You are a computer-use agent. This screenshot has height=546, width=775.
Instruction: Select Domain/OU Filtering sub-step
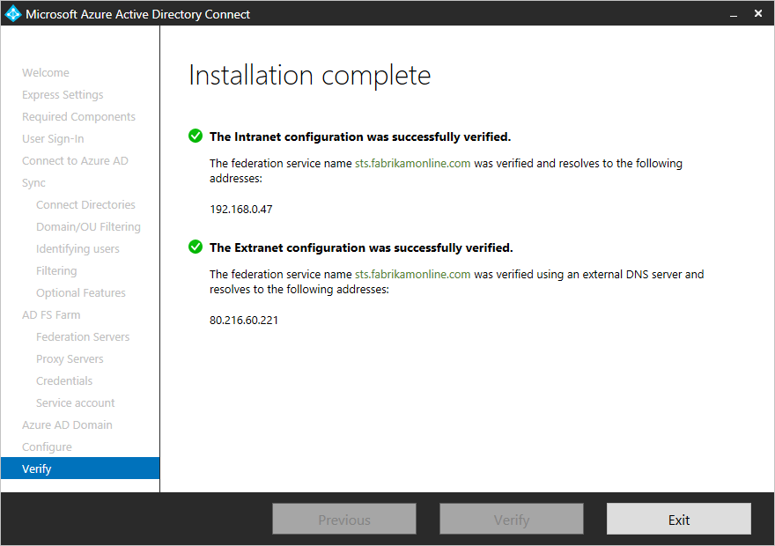(x=88, y=227)
